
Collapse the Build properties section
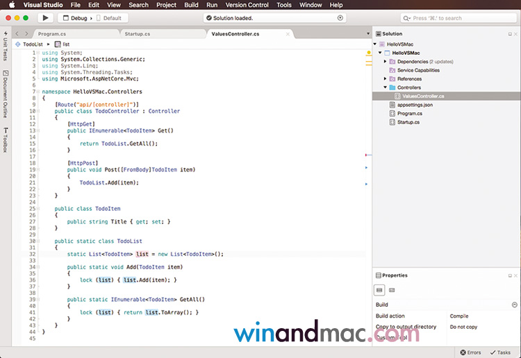(514, 305)
